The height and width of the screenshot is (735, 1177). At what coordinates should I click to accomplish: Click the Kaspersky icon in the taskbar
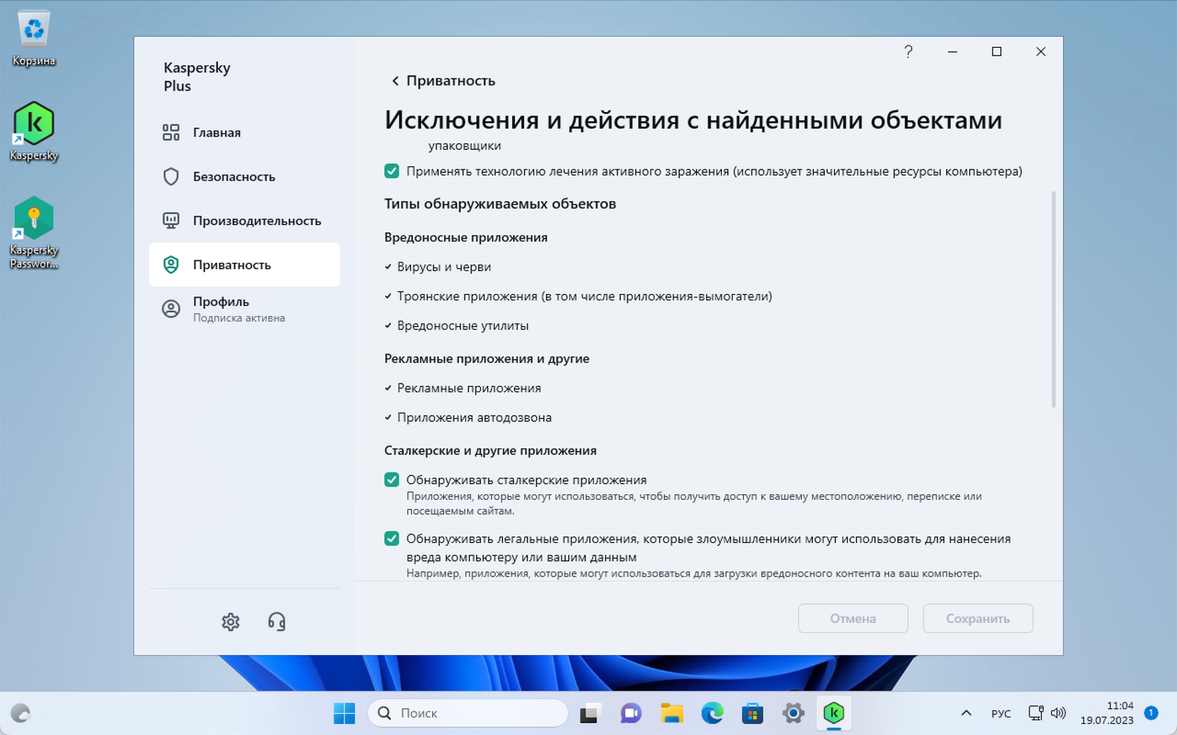pos(833,713)
